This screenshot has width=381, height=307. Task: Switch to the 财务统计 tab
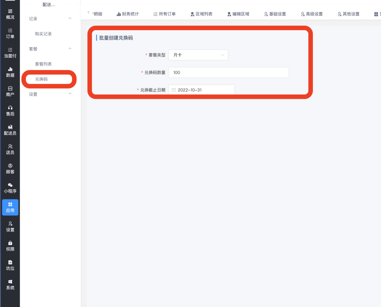coord(128,14)
